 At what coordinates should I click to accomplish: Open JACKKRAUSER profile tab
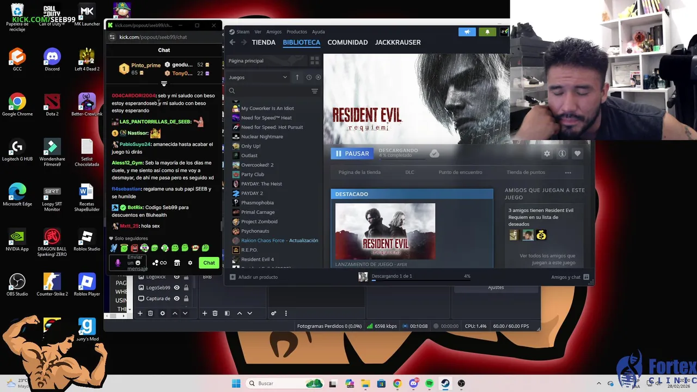click(x=398, y=42)
